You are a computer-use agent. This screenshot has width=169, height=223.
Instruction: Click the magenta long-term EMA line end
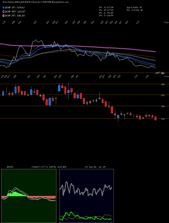coord(155,52)
